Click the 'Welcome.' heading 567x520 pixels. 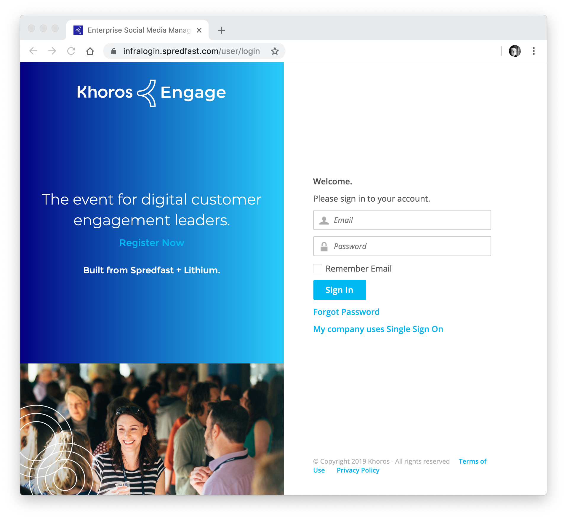(332, 181)
